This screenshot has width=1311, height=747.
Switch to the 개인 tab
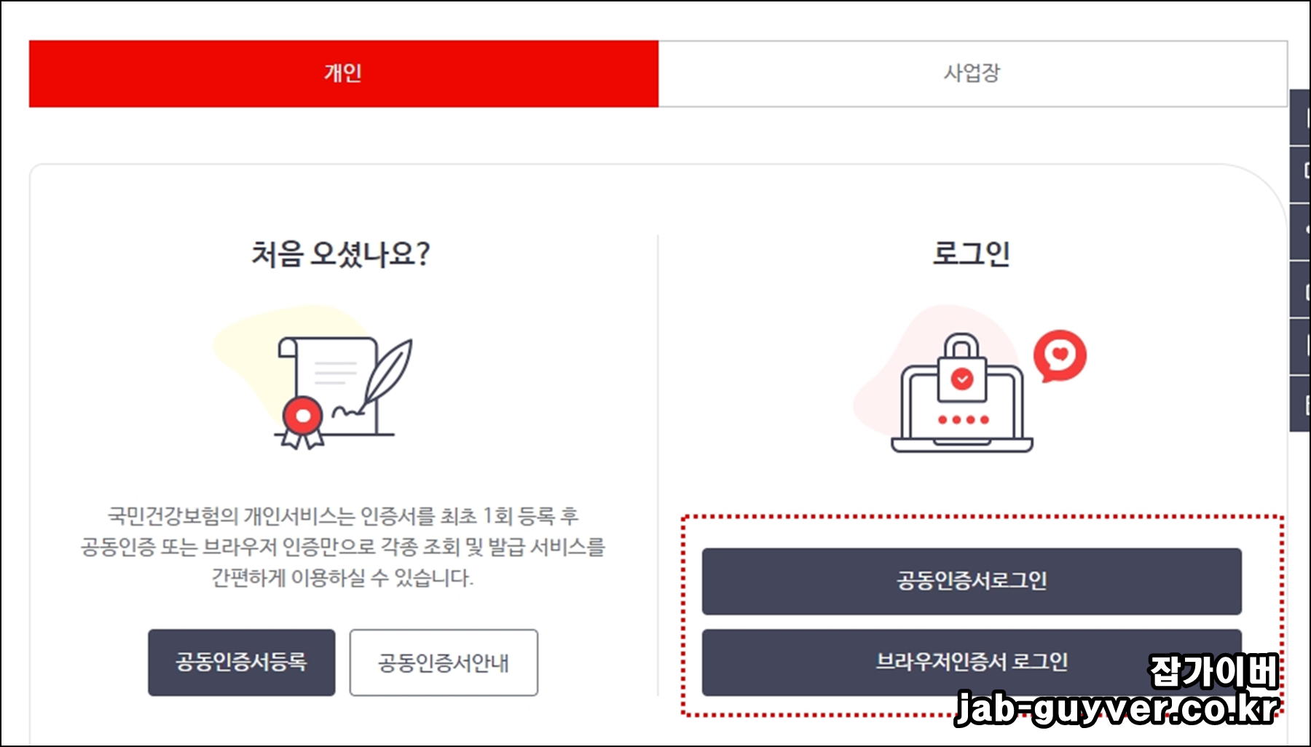(343, 74)
